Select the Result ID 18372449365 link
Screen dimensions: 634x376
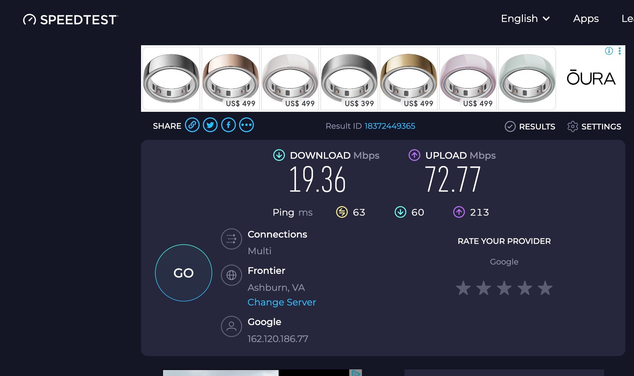point(390,126)
